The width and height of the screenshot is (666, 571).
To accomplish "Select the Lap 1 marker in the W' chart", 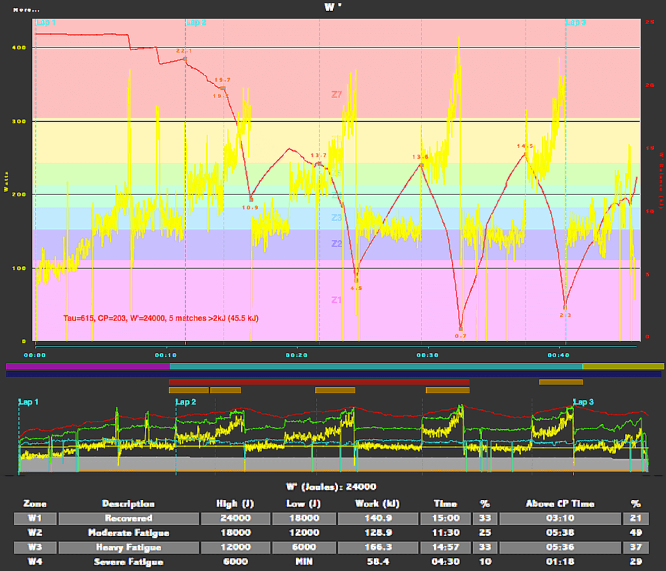I will 46,23.
